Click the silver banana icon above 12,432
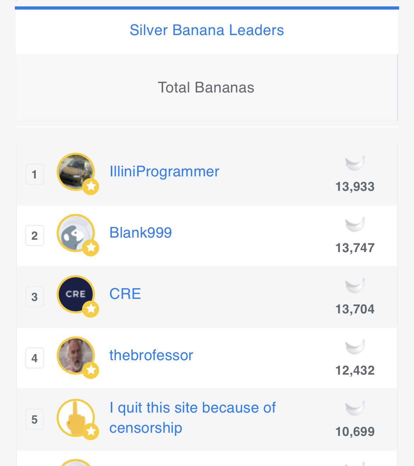The height and width of the screenshot is (466, 414). pos(355,347)
